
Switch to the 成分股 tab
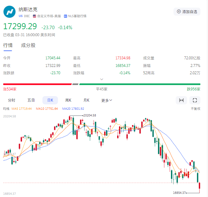tap(28, 45)
